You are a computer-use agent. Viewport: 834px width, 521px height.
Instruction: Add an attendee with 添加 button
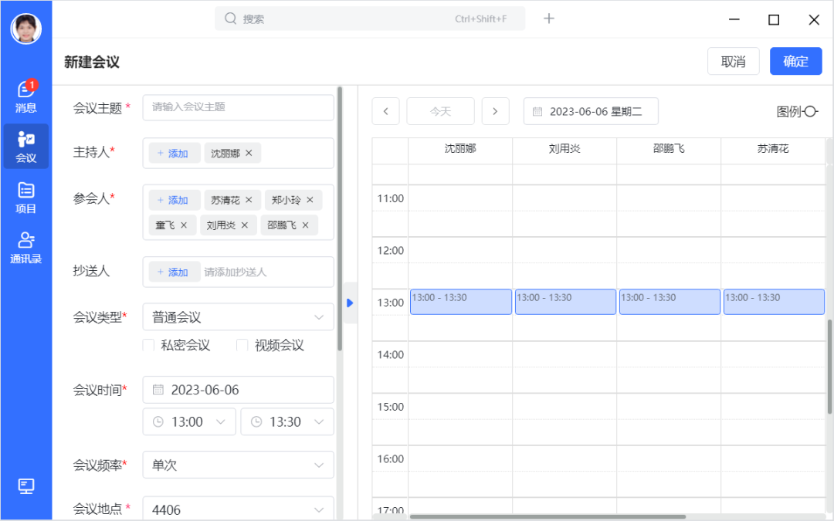pyautogui.click(x=175, y=200)
